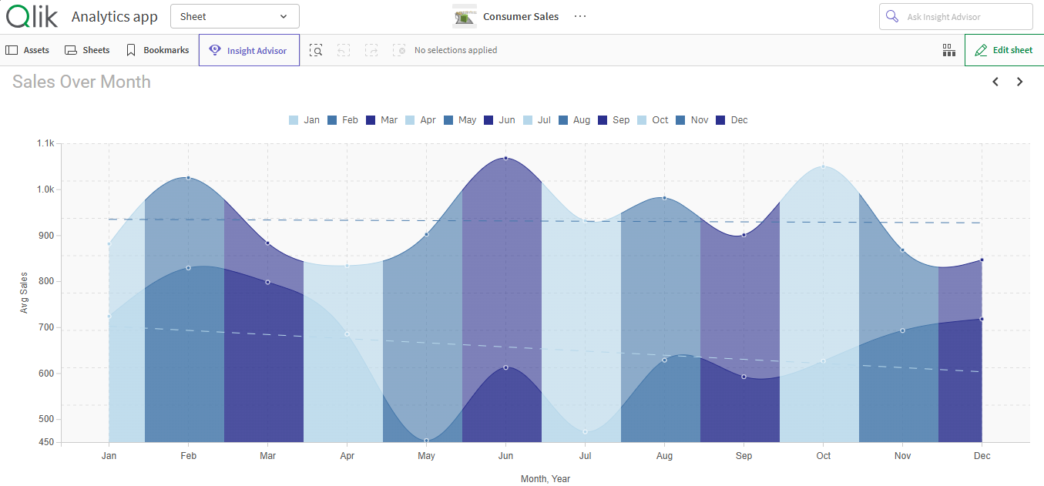Image resolution: width=1044 pixels, height=486 pixels.
Task: Click the Jun legend color swatch
Action: click(488, 120)
